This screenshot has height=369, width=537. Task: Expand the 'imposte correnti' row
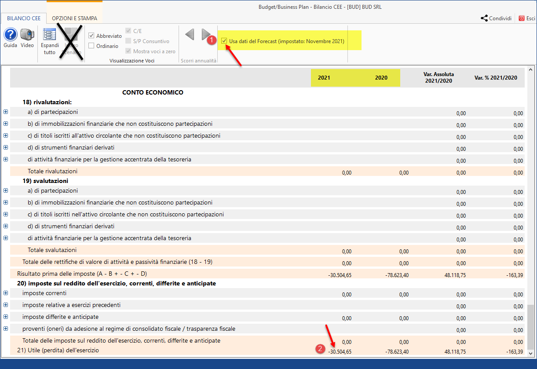[x=6, y=293]
